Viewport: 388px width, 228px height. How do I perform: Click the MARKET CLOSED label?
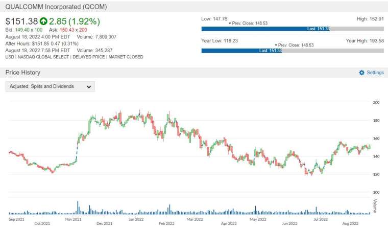click(x=126, y=57)
